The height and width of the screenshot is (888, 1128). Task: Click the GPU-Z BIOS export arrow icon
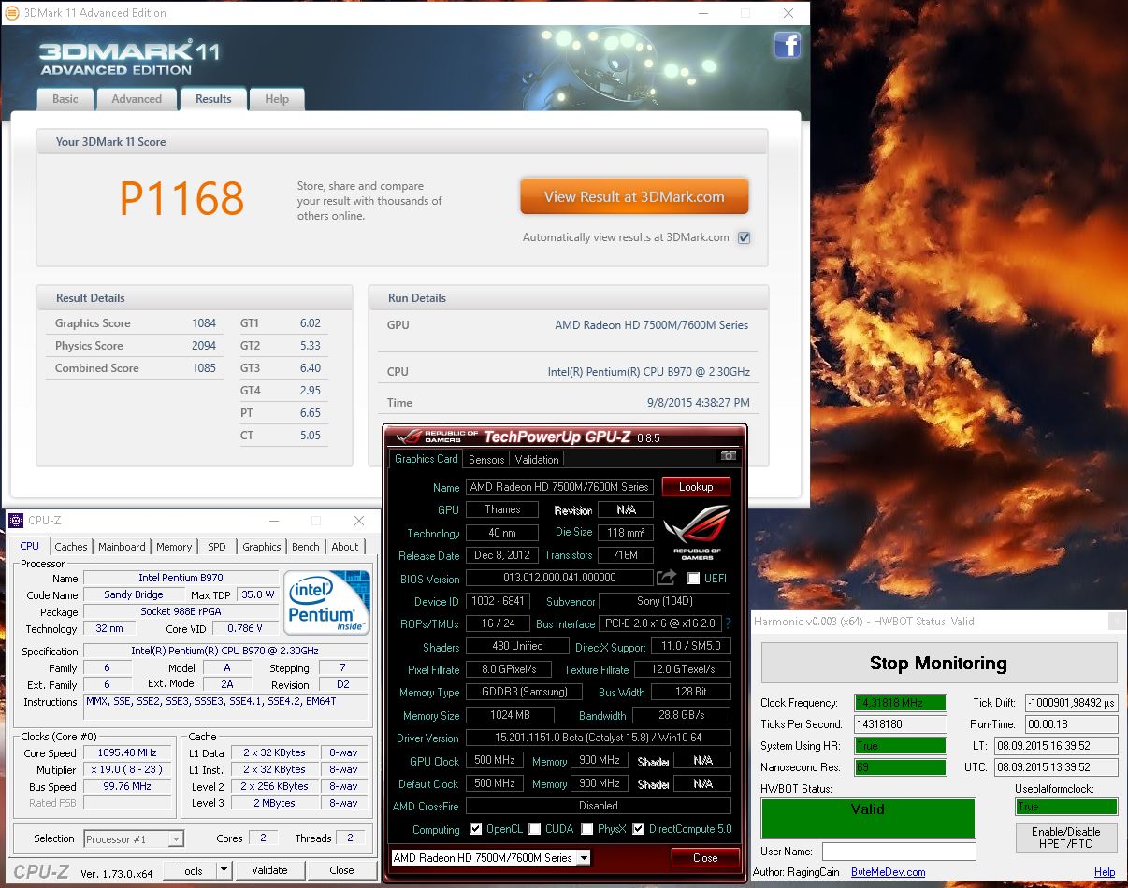pyautogui.click(x=666, y=579)
